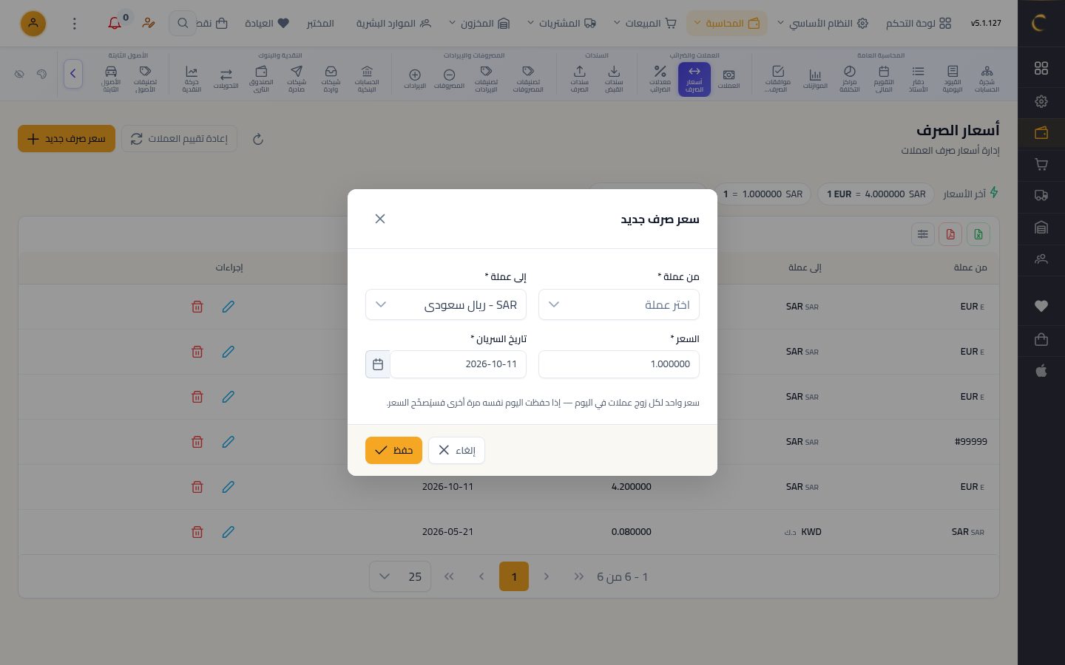Image resolution: width=1065 pixels, height=665 pixels.
Task: Expand the النظام الأساسي menu
Action: click(x=822, y=24)
